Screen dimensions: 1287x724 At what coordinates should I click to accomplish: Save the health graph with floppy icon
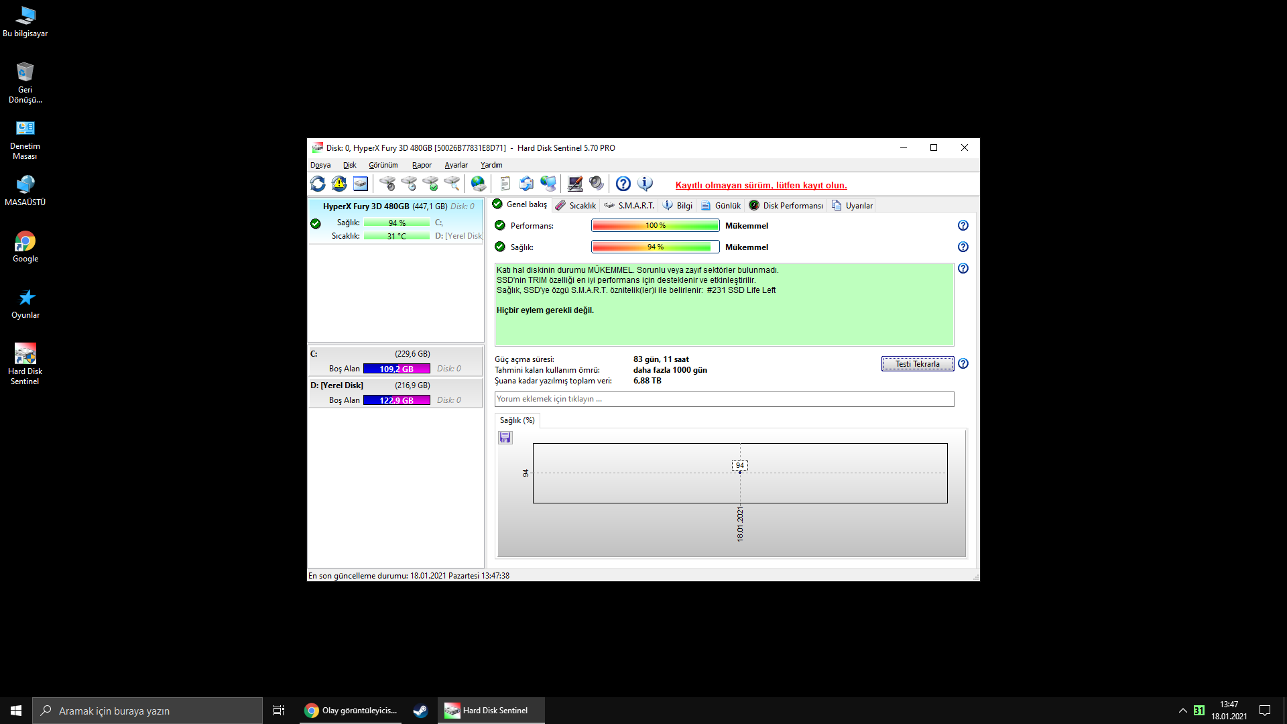(505, 438)
